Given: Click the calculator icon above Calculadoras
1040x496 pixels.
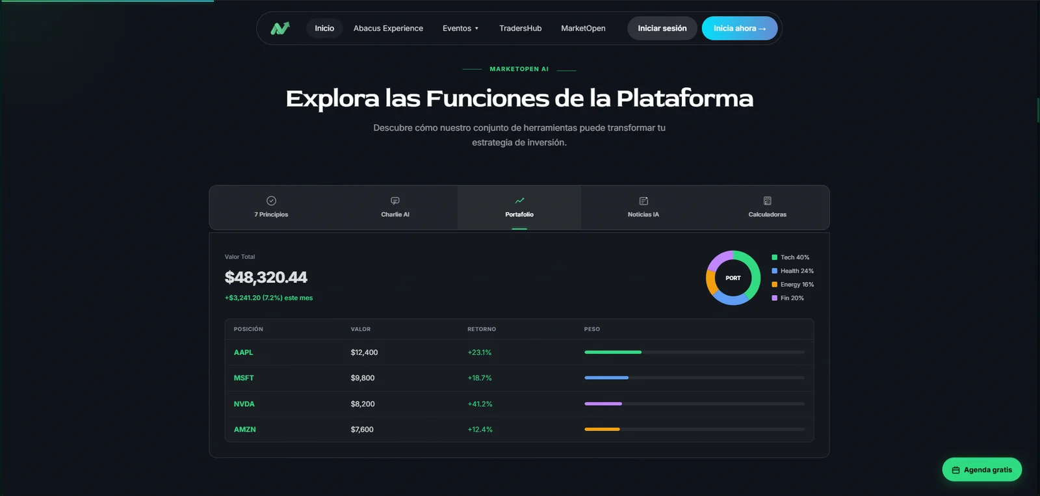Looking at the screenshot, I should 768,201.
